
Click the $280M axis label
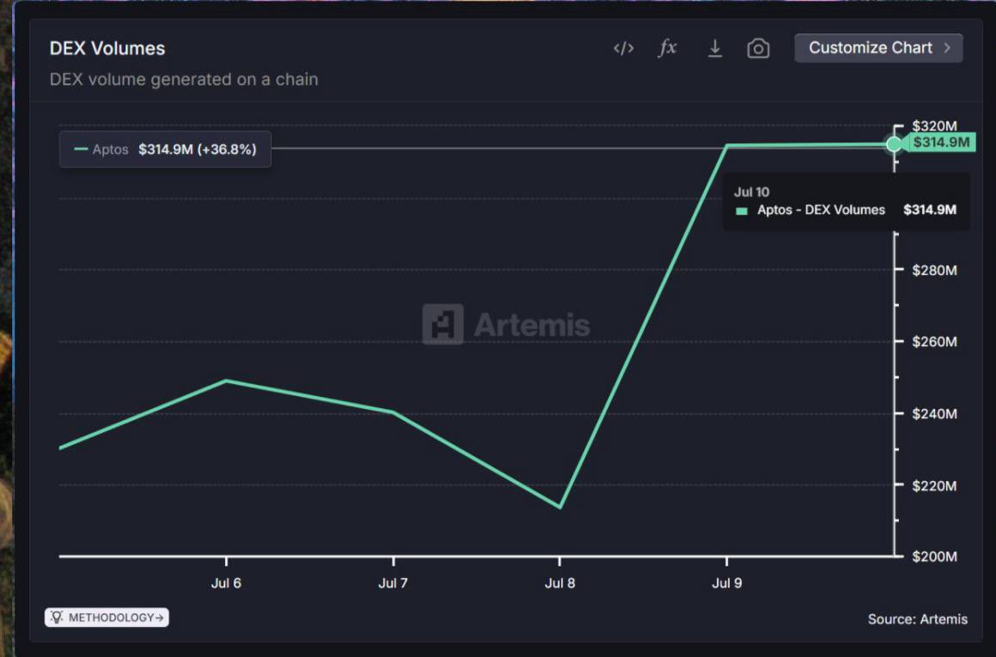[934, 270]
